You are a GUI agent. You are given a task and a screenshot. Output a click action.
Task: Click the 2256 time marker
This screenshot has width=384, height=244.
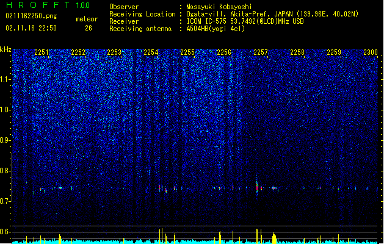224,52
